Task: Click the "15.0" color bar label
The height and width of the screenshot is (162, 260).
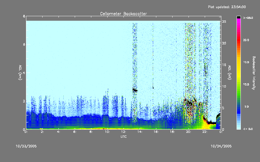Action: pyautogui.click(x=246, y=62)
